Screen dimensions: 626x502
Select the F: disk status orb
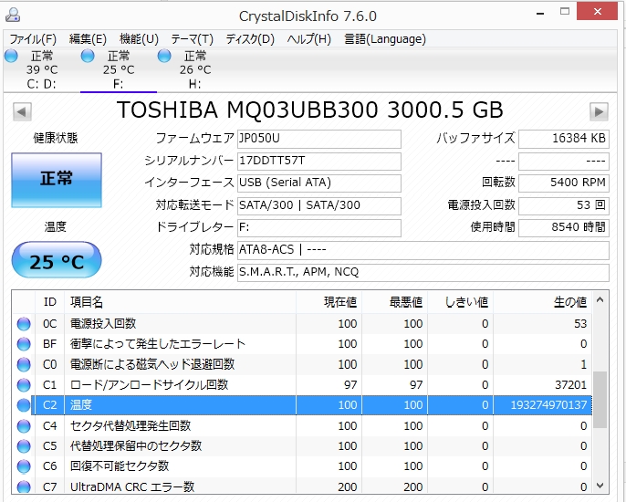click(x=88, y=56)
